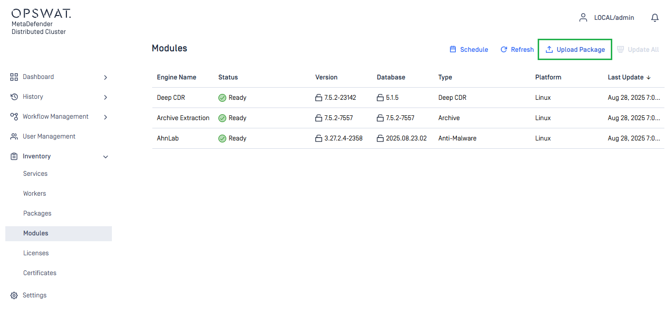Click the OPSWAT logo

(41, 14)
